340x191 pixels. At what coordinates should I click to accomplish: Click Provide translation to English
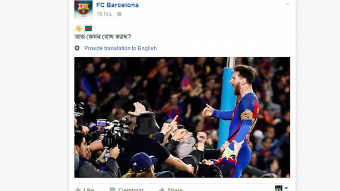[120, 48]
